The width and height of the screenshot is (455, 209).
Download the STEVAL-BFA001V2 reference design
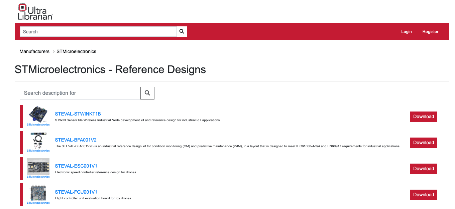tap(424, 143)
